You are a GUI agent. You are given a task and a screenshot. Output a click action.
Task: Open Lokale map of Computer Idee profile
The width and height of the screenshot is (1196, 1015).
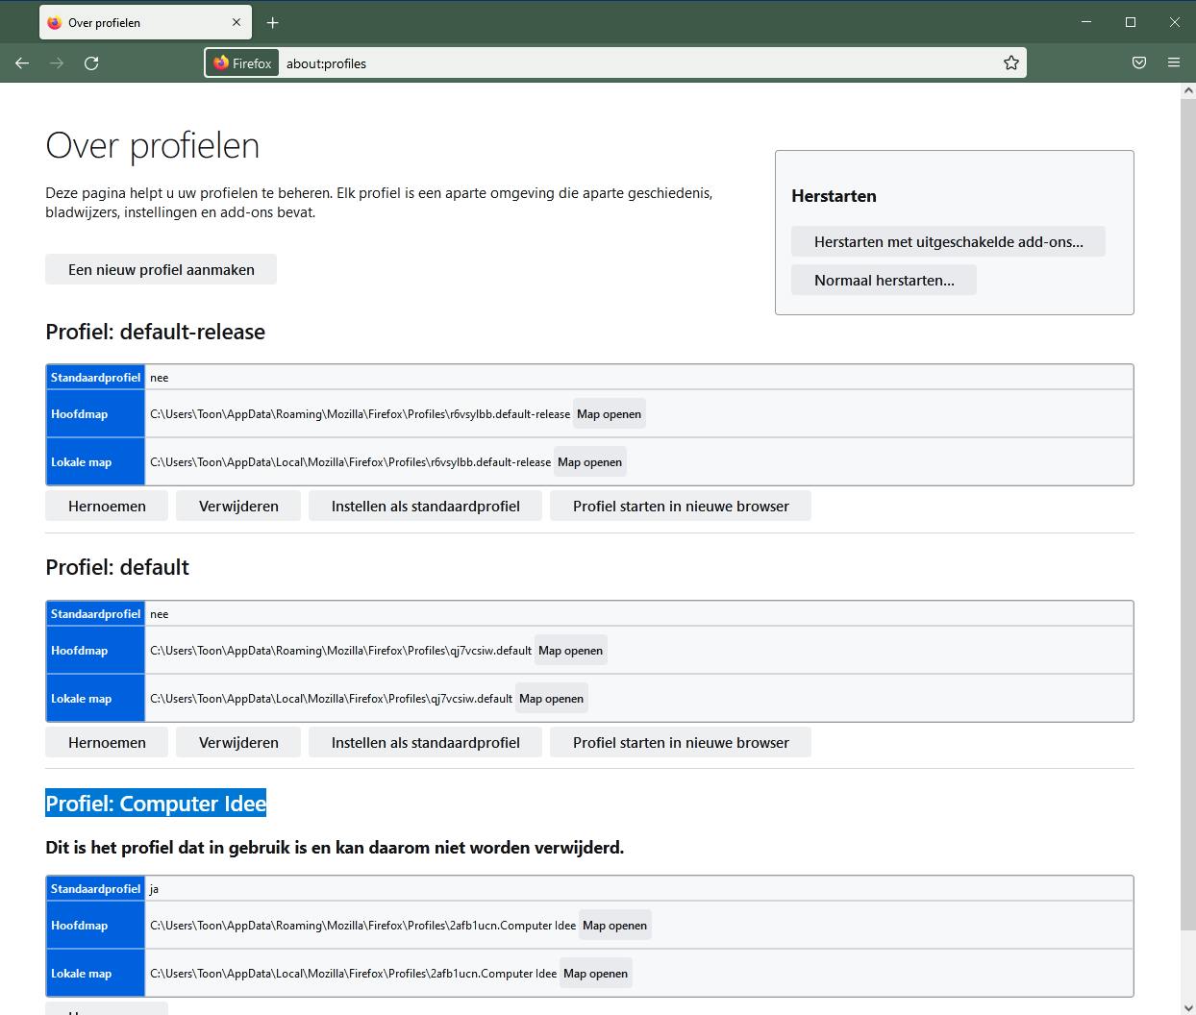point(595,974)
